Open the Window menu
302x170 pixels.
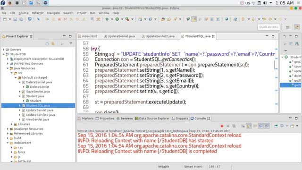pos(104,13)
